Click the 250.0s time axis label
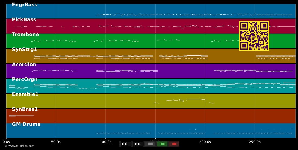298x150 pixels. pos(255,142)
